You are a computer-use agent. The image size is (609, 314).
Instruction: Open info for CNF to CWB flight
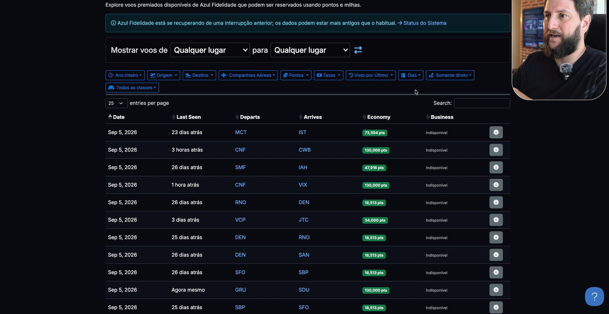click(x=496, y=150)
